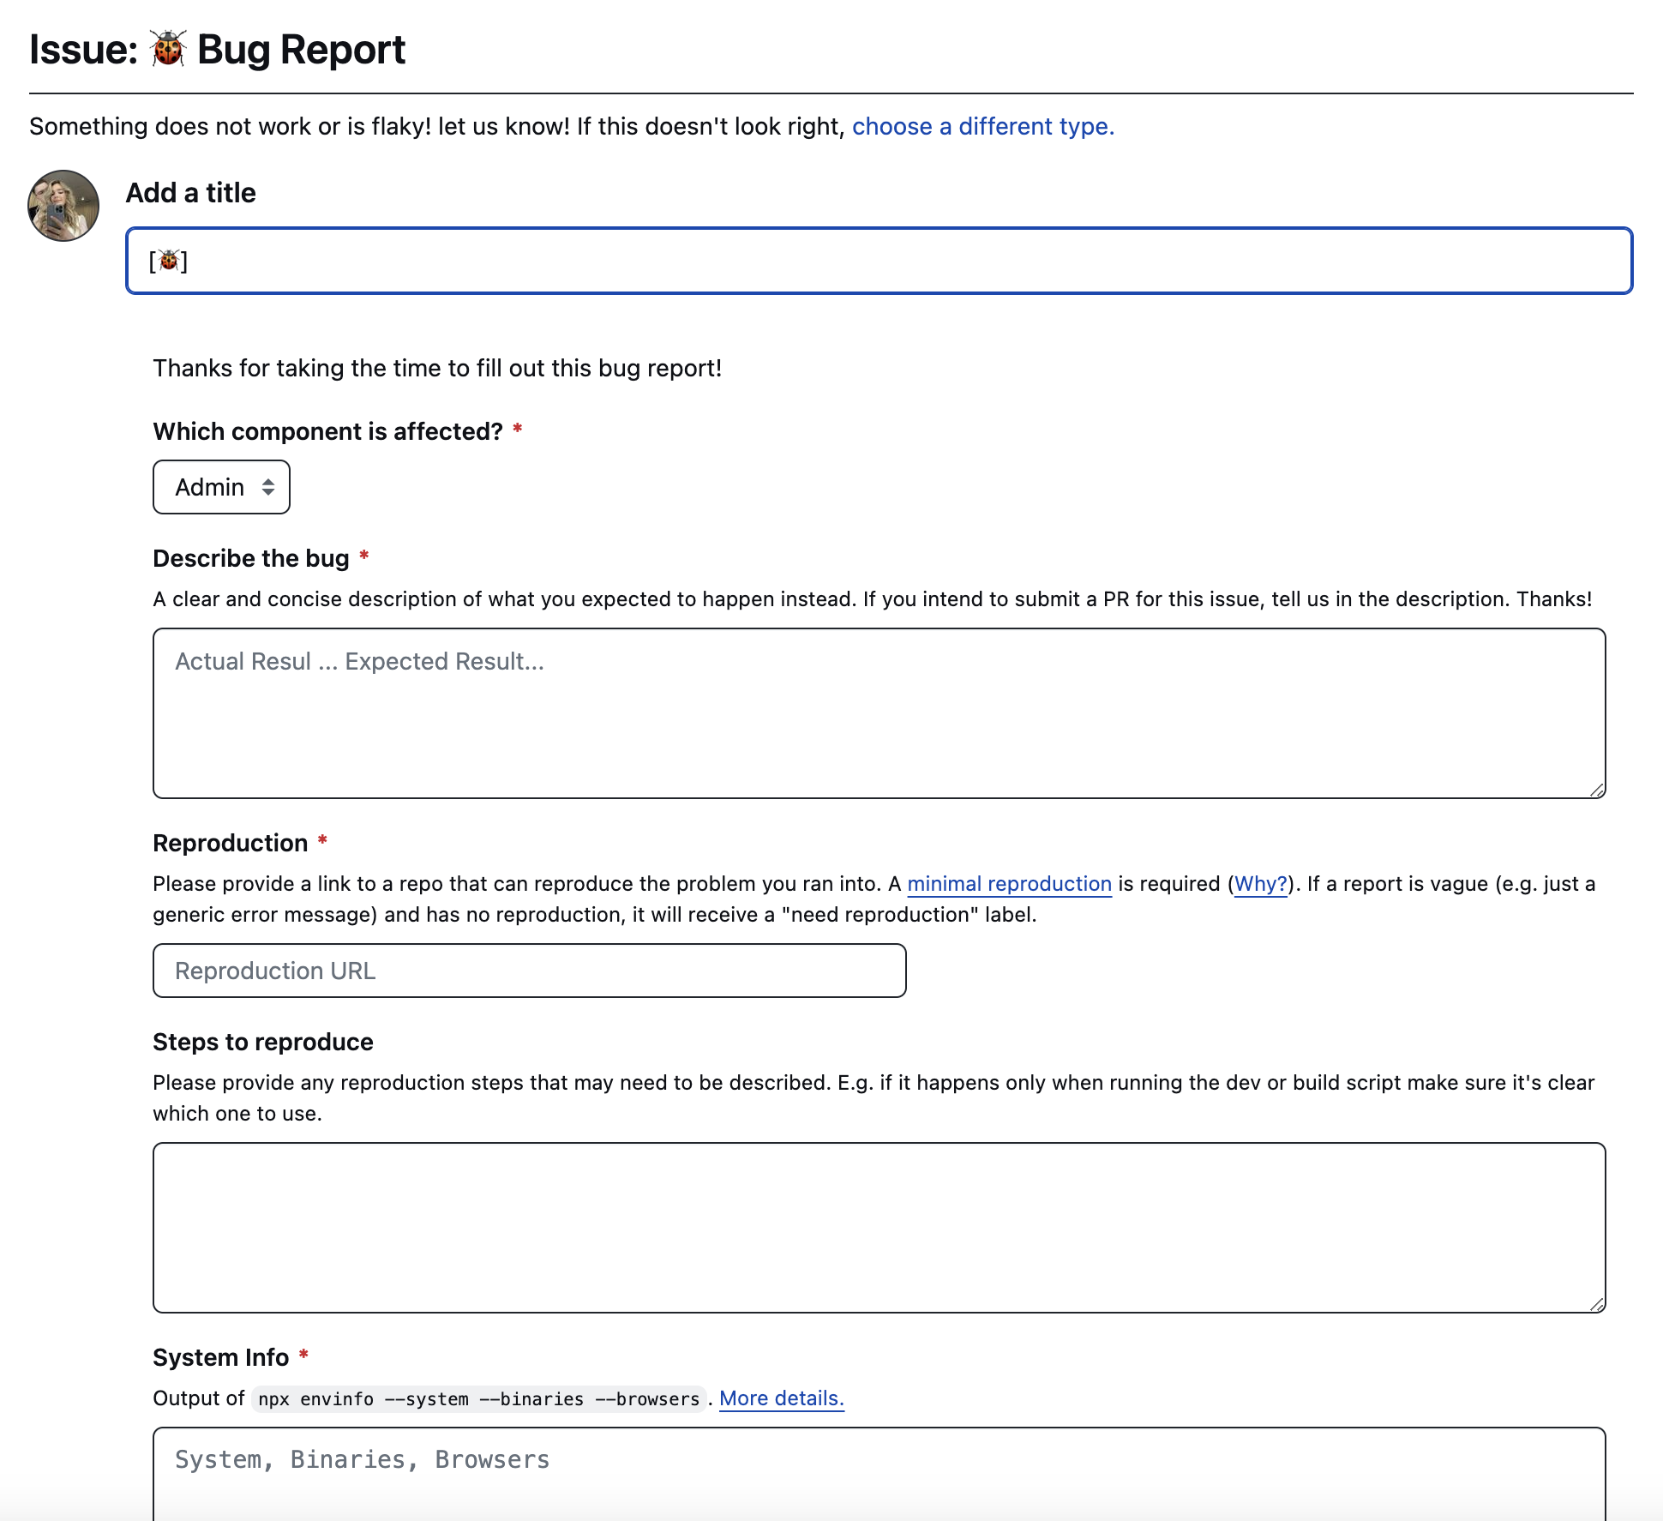1663x1521 pixels.
Task: Click the bug report title text field
Action: (880, 261)
